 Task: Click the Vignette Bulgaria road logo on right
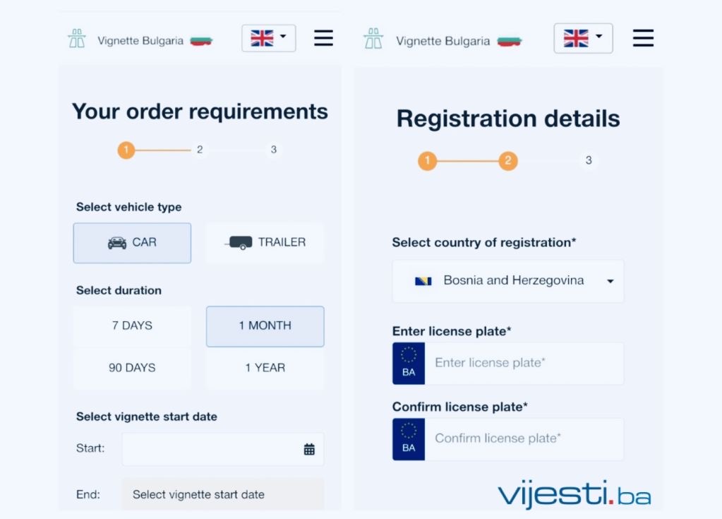coord(373,39)
